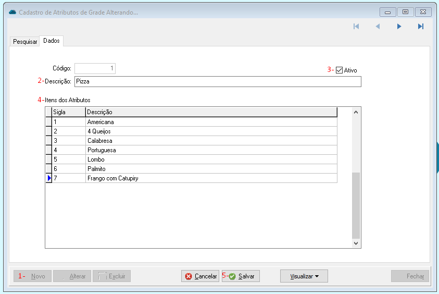Screen dimensions: 439x294
Task: Maximize the Cadastro de Atributos window
Action: tap(405, 12)
